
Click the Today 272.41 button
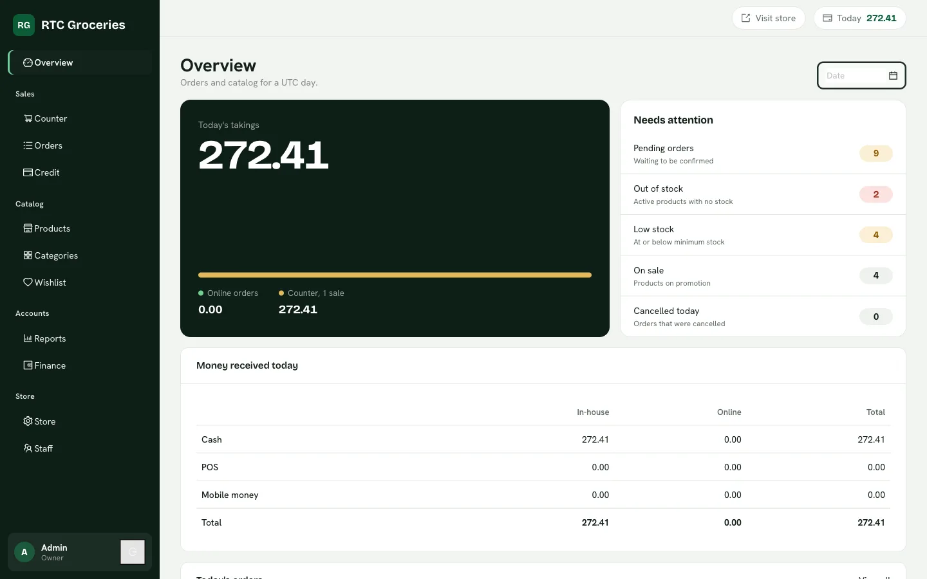pos(860,18)
